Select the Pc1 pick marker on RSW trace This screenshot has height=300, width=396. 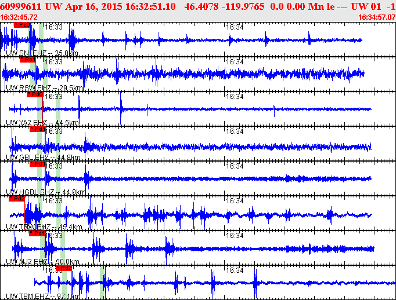tap(27, 60)
